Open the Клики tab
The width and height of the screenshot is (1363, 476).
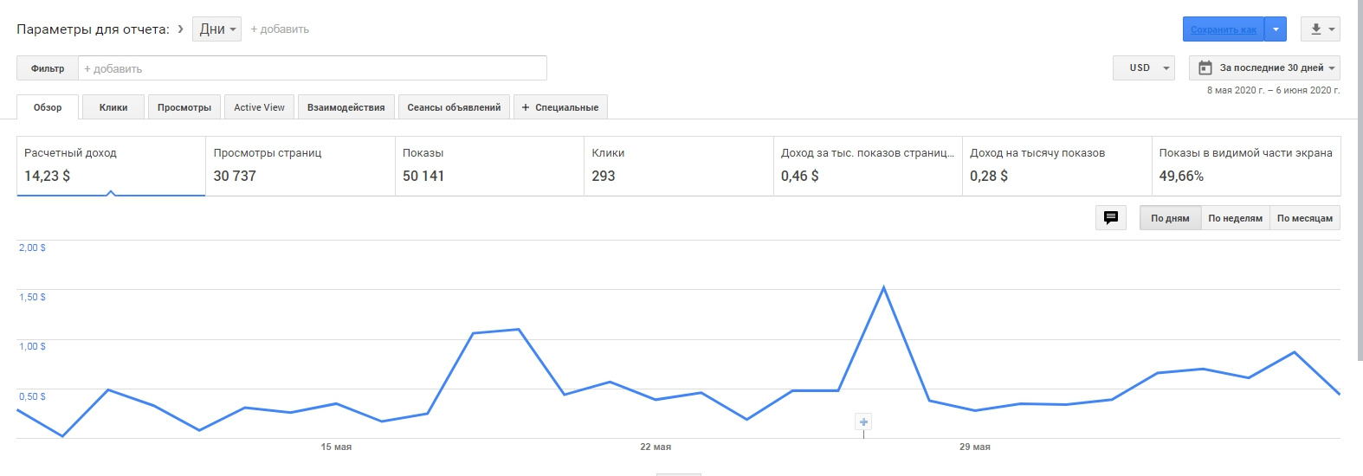113,107
